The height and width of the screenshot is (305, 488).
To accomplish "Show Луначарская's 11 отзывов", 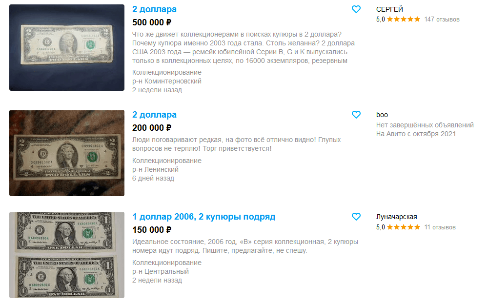I will click(440, 227).
